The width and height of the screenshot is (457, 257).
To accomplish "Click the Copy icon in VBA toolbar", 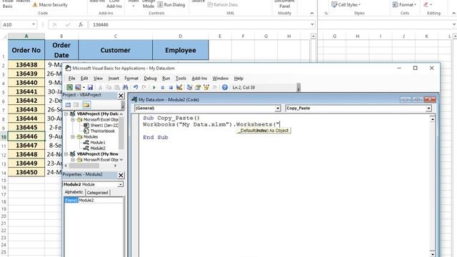I will (x=109, y=87).
